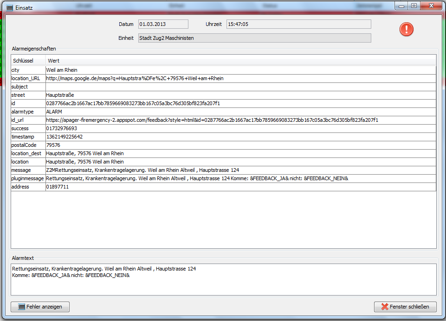
Task: Click the Einsatz window title icon
Action: click(x=9, y=8)
